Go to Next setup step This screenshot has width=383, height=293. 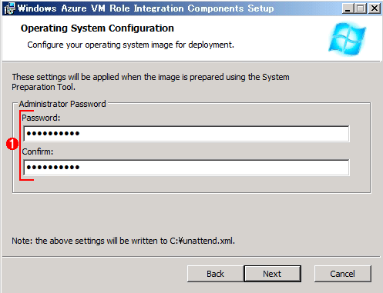click(x=273, y=274)
